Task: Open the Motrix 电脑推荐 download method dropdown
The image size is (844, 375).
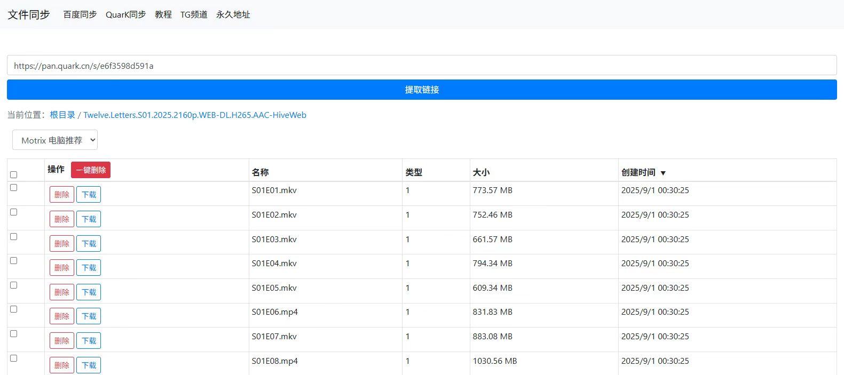Action: [x=55, y=140]
